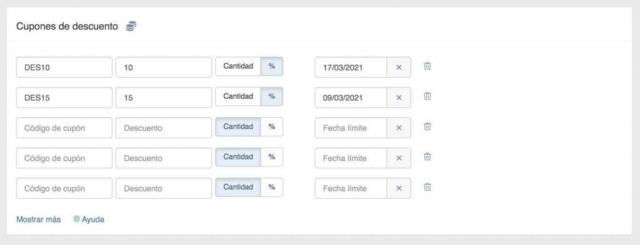Click trash icon on third coupon row
The height and width of the screenshot is (245, 640).
(427, 127)
